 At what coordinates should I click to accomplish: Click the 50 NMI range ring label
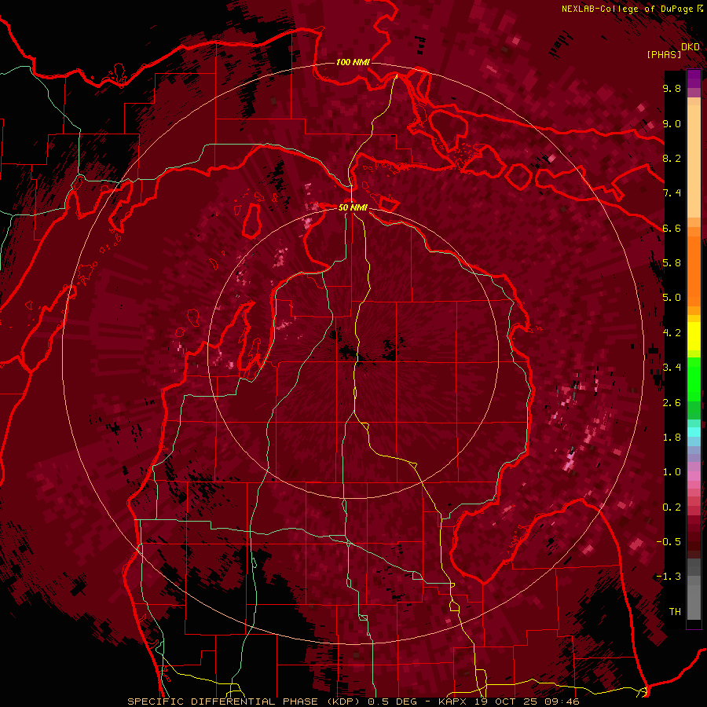coord(353,207)
